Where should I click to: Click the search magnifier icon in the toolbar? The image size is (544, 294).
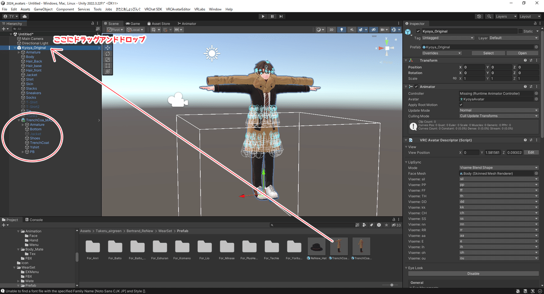click(x=489, y=17)
